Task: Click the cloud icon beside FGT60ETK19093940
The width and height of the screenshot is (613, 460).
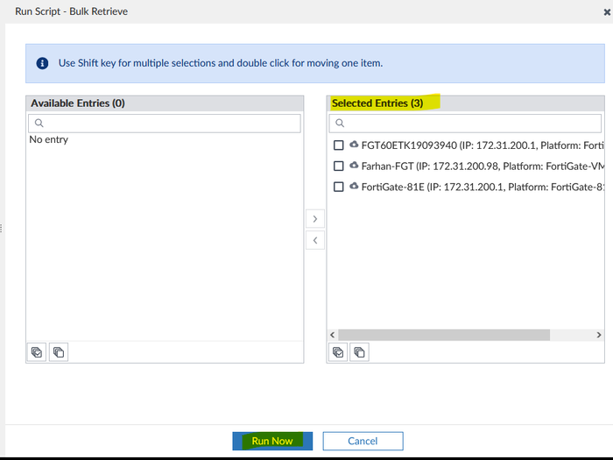Action: 354,145
